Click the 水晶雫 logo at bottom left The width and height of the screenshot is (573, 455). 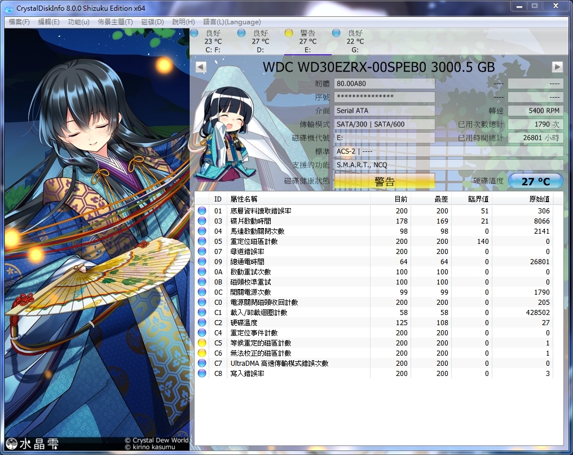(32, 444)
